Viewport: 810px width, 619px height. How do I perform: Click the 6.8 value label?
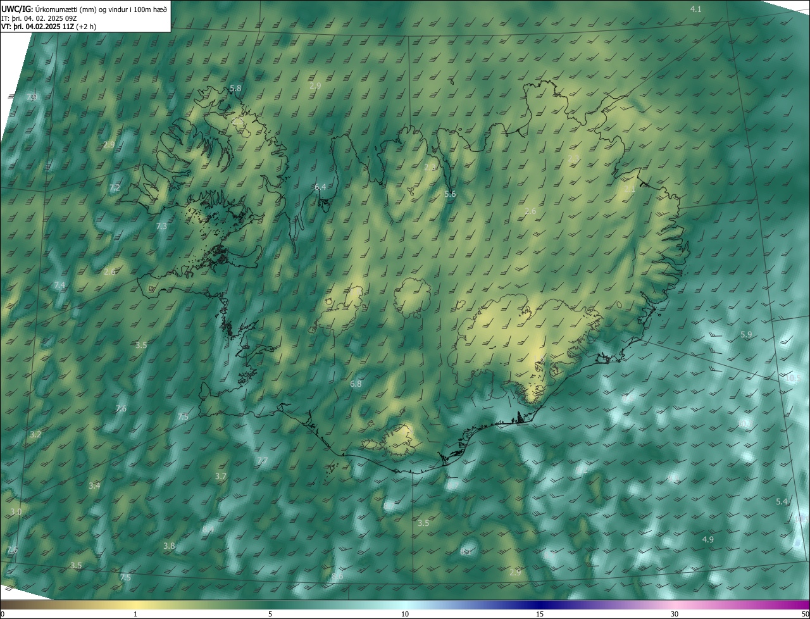pyautogui.click(x=356, y=384)
